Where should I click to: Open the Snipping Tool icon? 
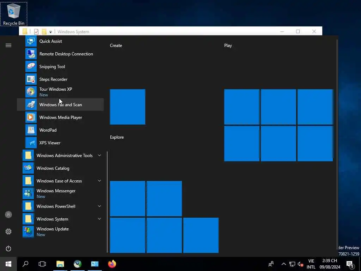pyautogui.click(x=31, y=67)
